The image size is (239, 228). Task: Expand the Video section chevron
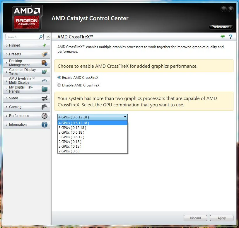(x=7, y=98)
